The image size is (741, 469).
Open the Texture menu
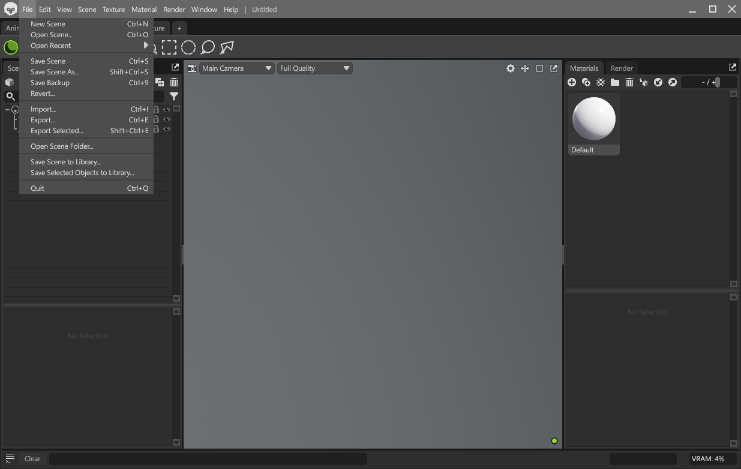[x=113, y=10]
